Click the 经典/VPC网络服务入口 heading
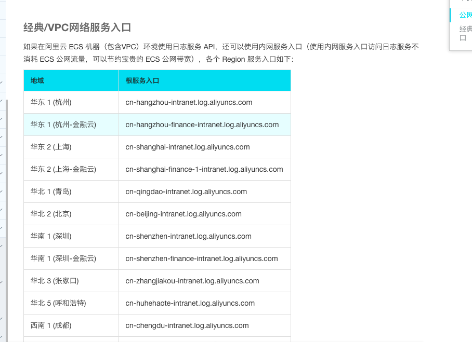The height and width of the screenshot is (342, 472). [77, 28]
